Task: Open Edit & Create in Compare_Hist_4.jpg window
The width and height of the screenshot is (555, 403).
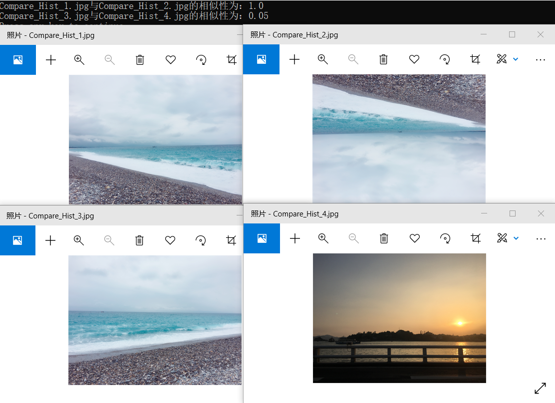Action: click(502, 238)
